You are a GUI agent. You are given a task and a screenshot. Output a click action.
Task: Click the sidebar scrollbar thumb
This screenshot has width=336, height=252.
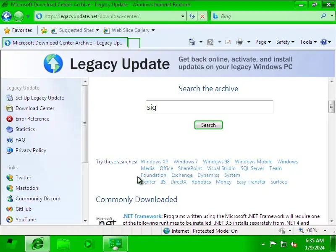tap(85, 124)
